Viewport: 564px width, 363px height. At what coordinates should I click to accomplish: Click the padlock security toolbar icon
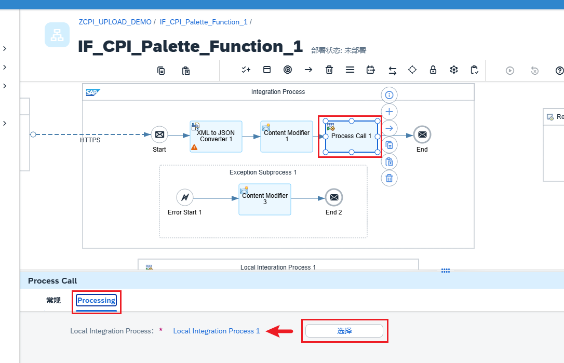point(433,70)
